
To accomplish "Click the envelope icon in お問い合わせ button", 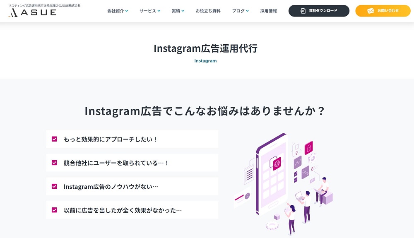I will [371, 11].
